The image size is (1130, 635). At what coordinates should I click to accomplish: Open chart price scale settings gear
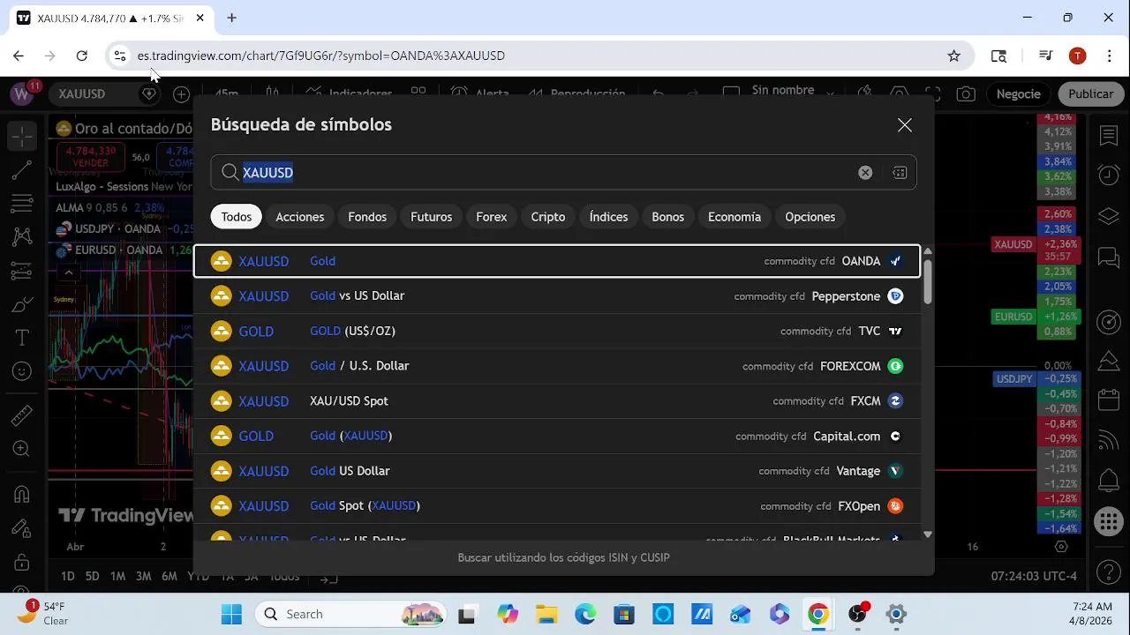1063,547
